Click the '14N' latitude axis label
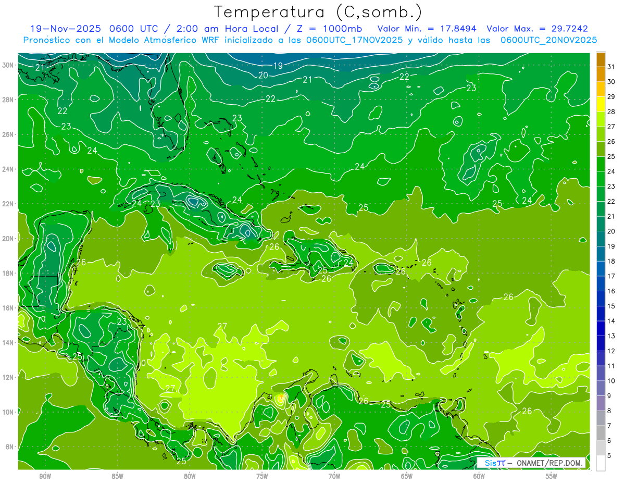 [8, 342]
